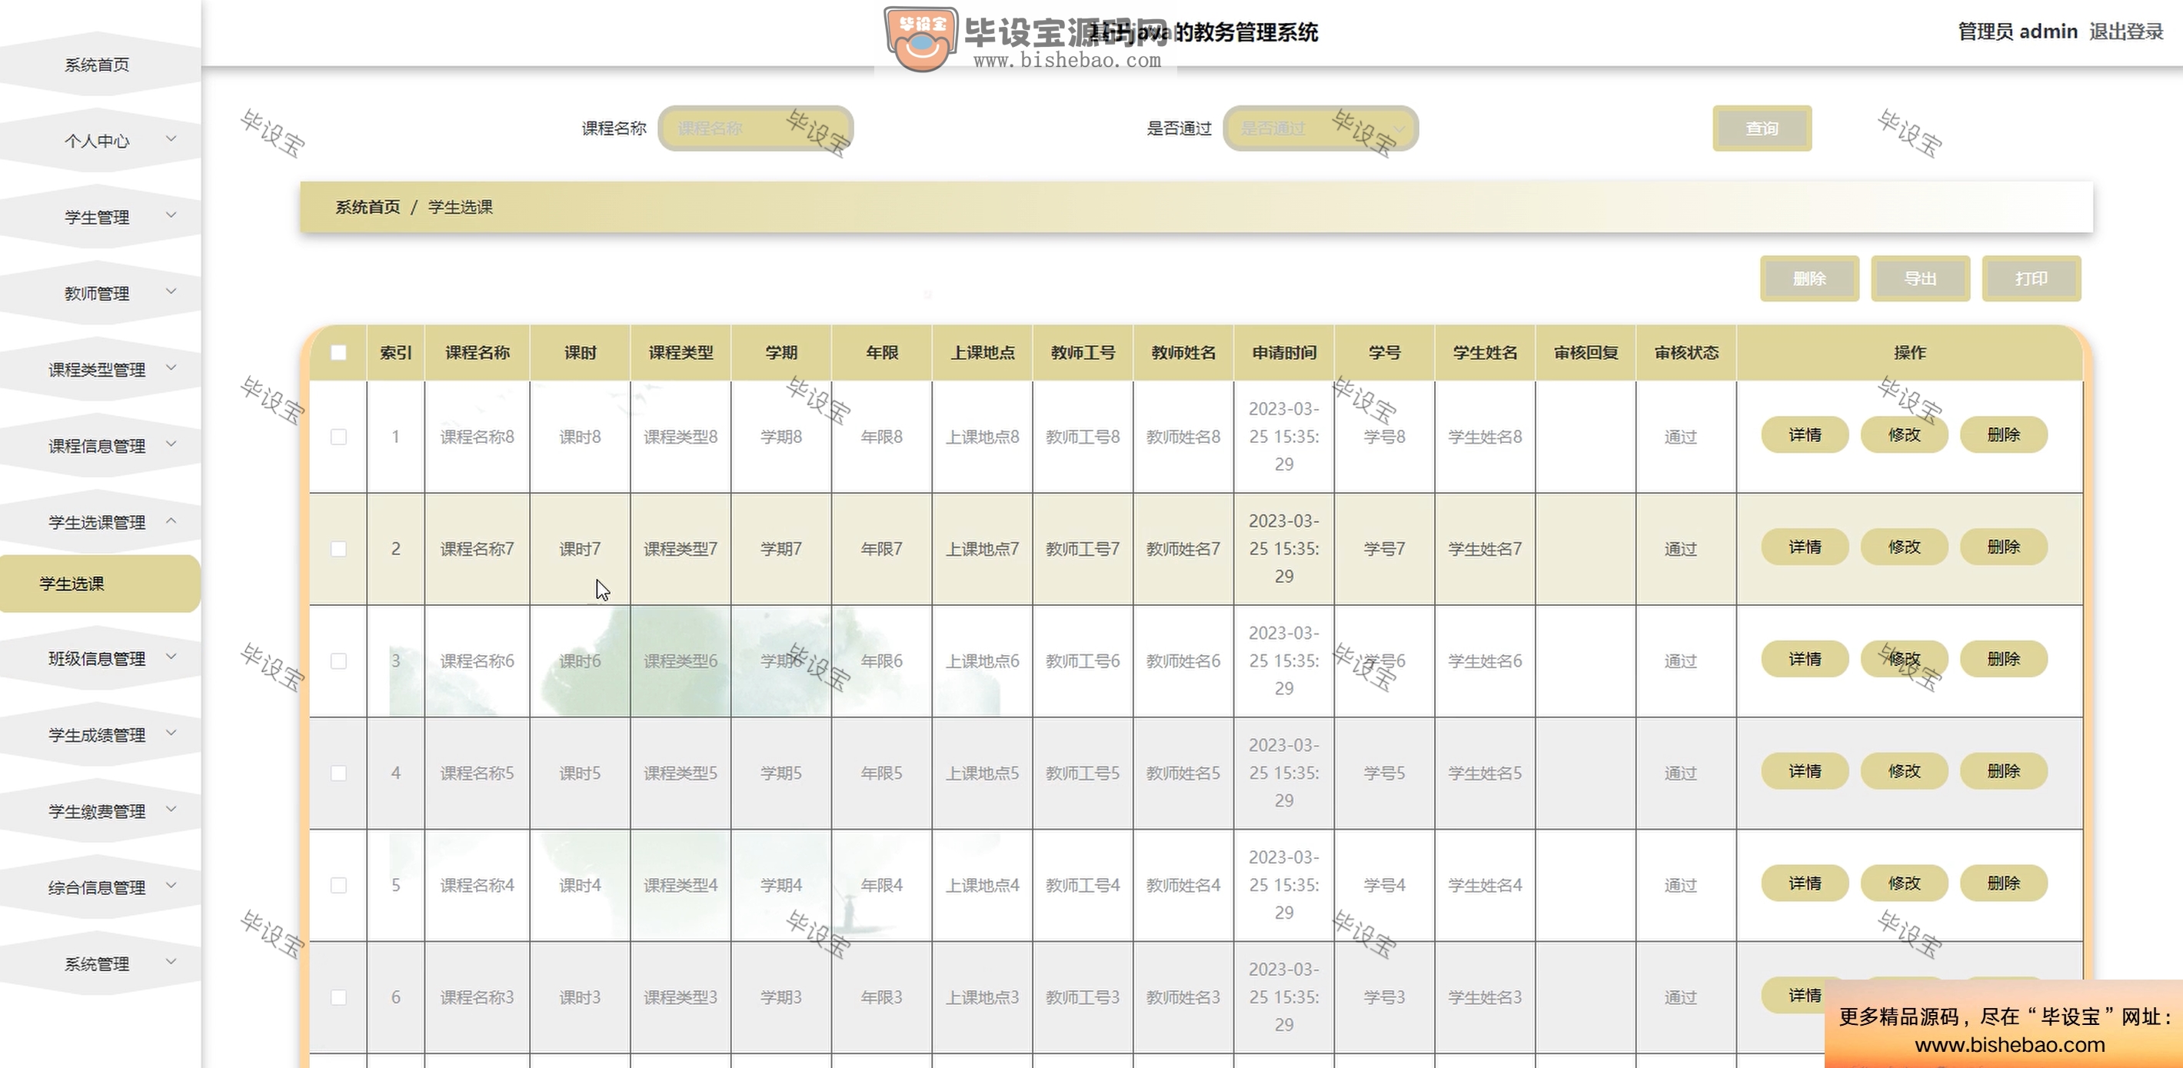Click the 课程类型3 table cell
Viewport: 2183px width, 1068px height.
[681, 996]
